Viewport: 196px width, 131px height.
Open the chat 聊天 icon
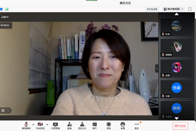(x=94, y=126)
